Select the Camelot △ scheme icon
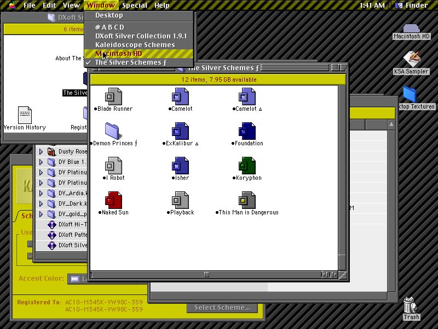The width and height of the screenshot is (438, 329). pos(247,97)
